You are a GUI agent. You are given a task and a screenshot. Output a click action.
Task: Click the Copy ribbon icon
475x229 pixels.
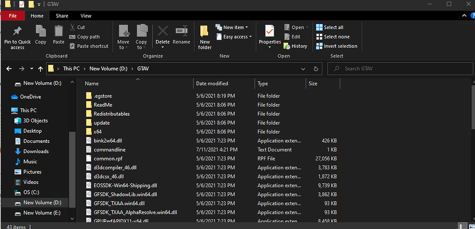[x=41, y=31]
